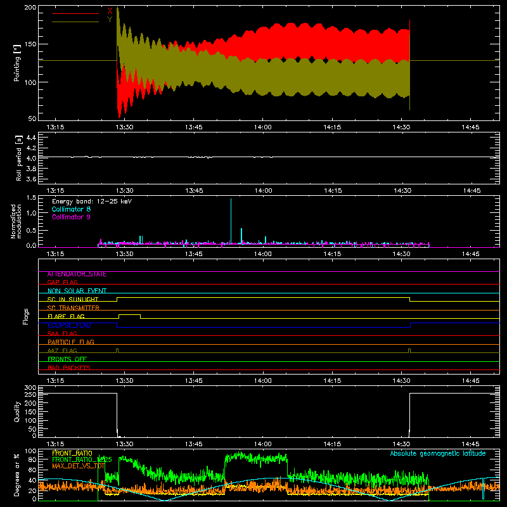Click the 0.5 tick on modulation axis

(x=31, y=230)
